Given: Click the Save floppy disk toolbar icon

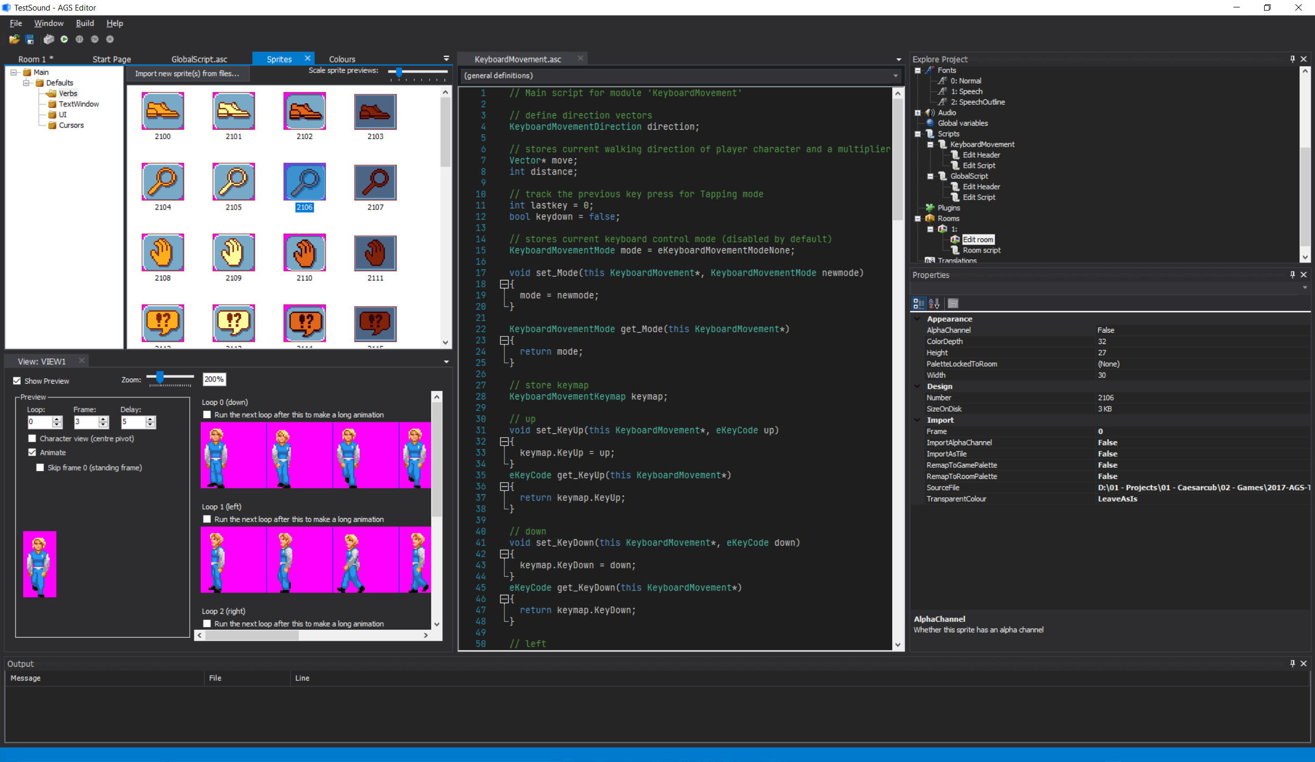Looking at the screenshot, I should click(x=30, y=39).
